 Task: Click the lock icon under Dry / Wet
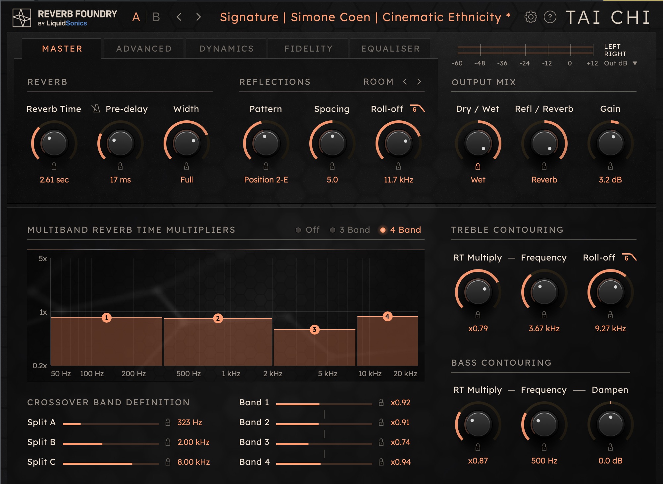pyautogui.click(x=478, y=166)
